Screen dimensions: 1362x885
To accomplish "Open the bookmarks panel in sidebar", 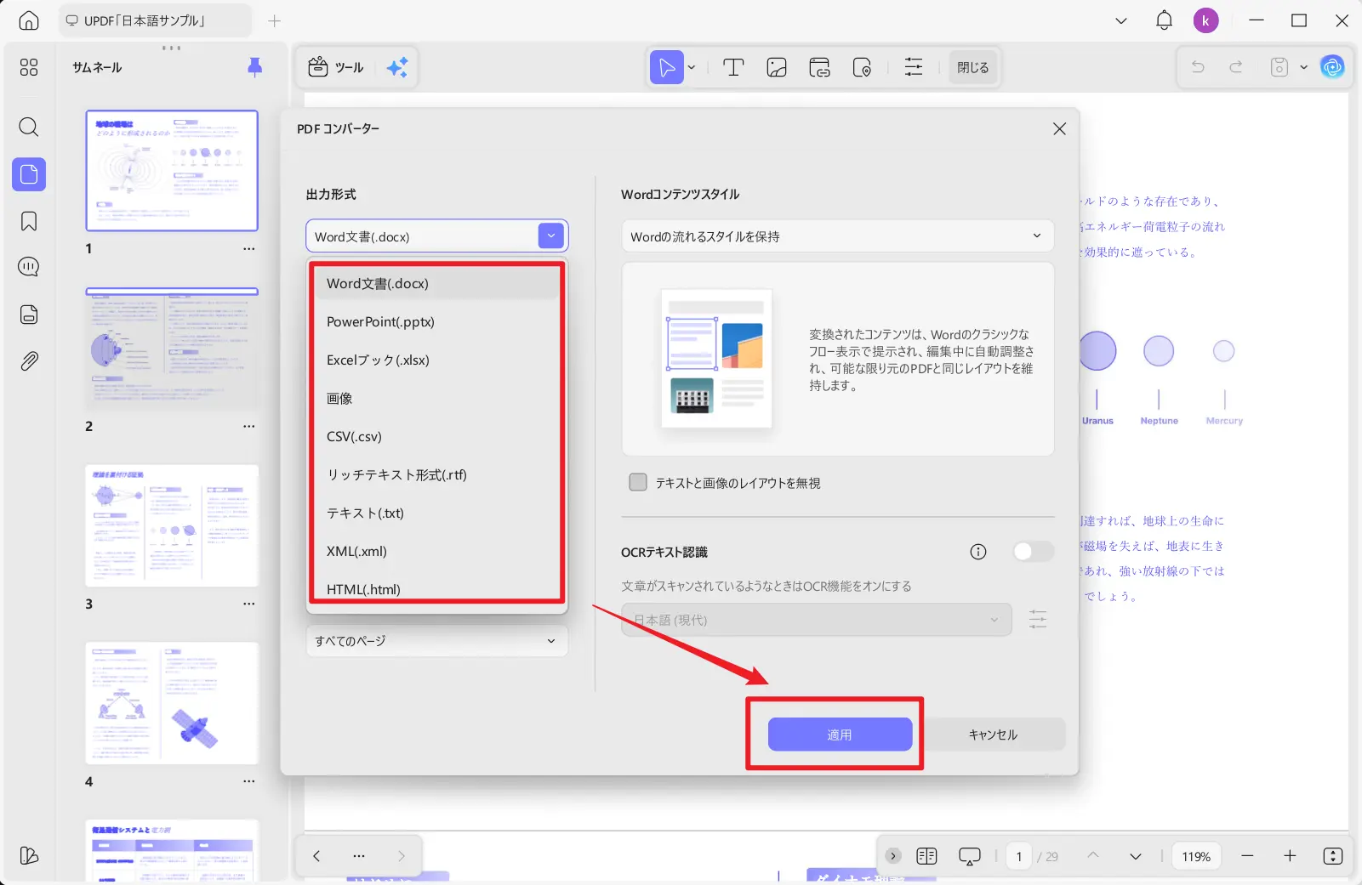I will point(29,222).
